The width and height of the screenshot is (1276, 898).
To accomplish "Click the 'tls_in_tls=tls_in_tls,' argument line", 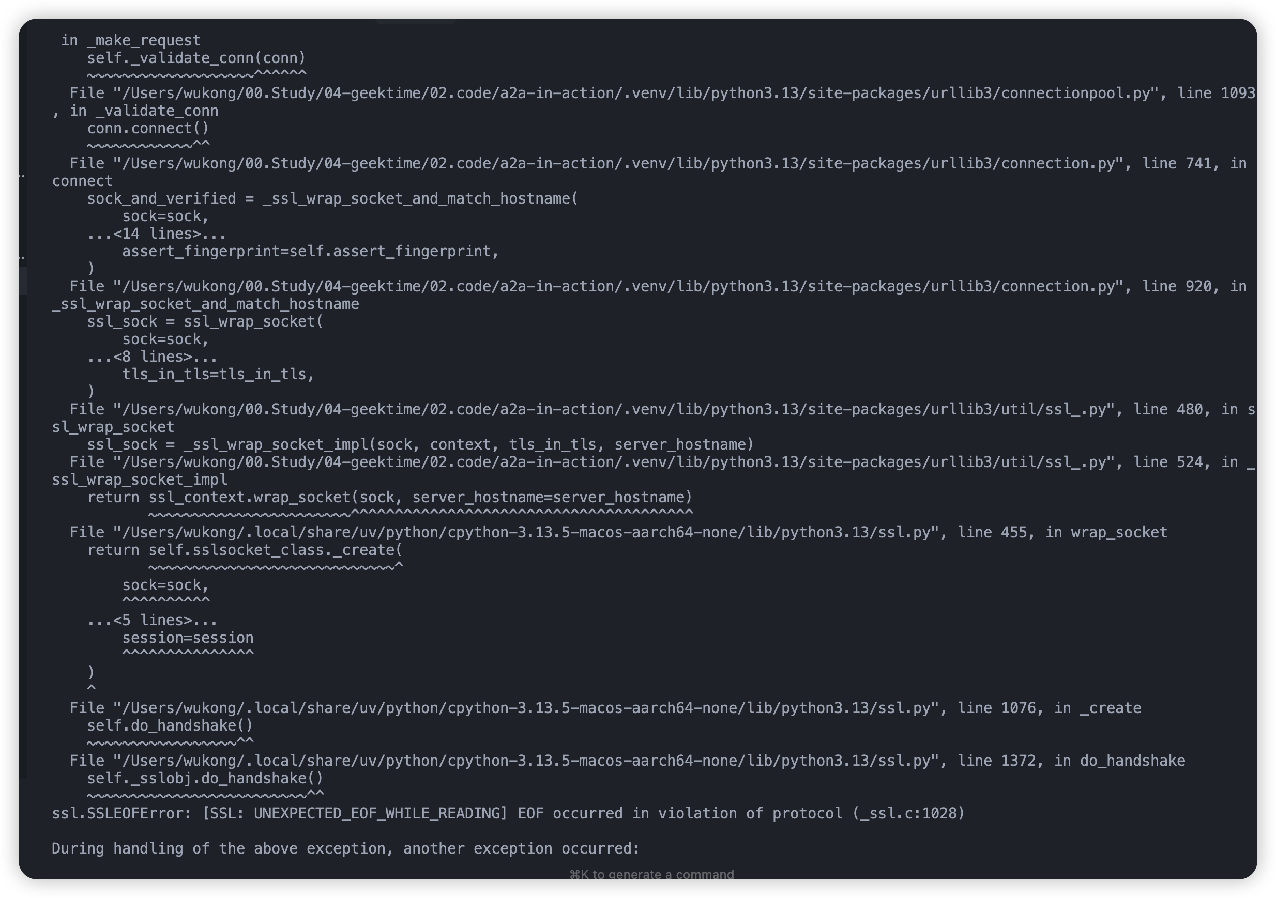I will pos(218,374).
